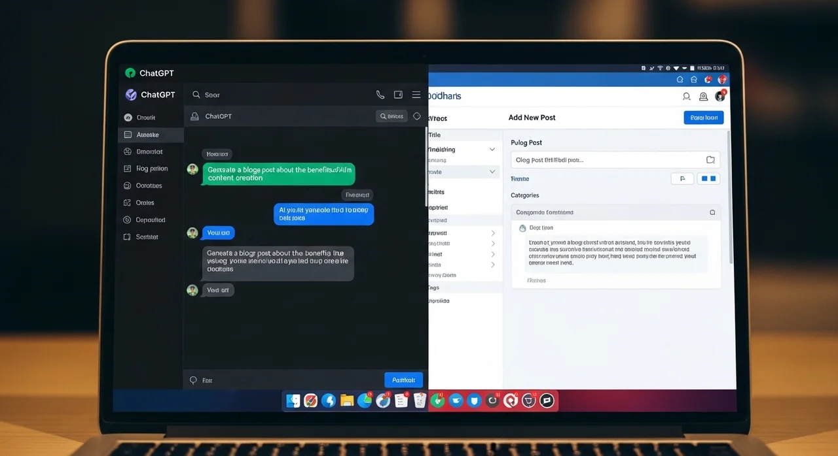Click the search icon in blog editor header
Image resolution: width=838 pixels, height=456 pixels.
tap(686, 96)
